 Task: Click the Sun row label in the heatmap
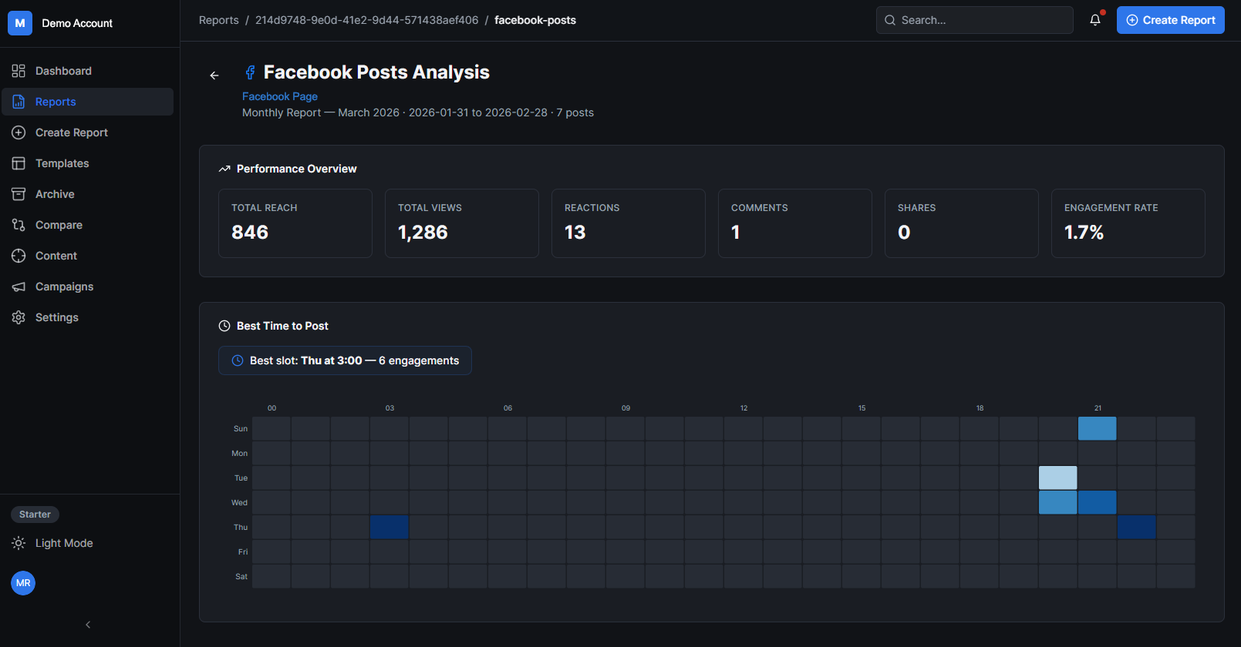click(x=241, y=428)
